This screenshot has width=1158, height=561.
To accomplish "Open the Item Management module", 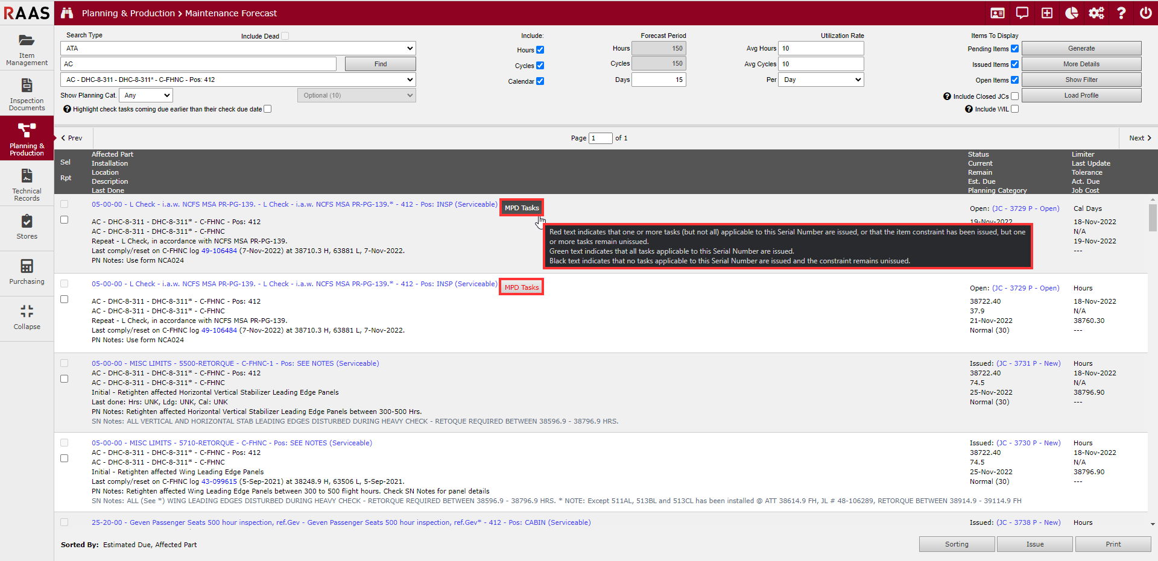I will tap(27, 49).
